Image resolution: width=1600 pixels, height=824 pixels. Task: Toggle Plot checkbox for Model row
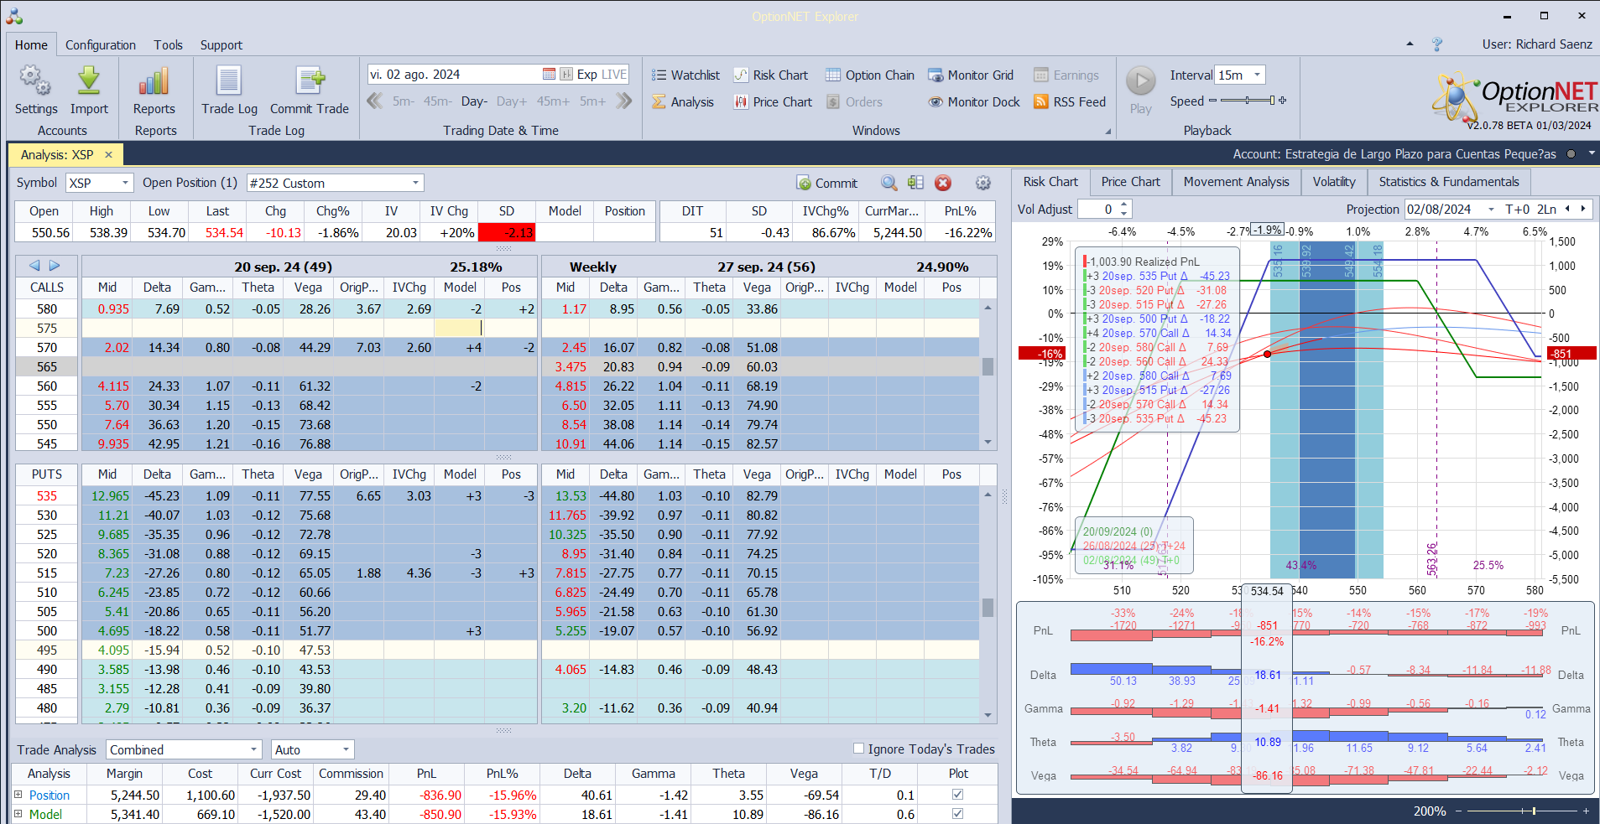point(957,814)
